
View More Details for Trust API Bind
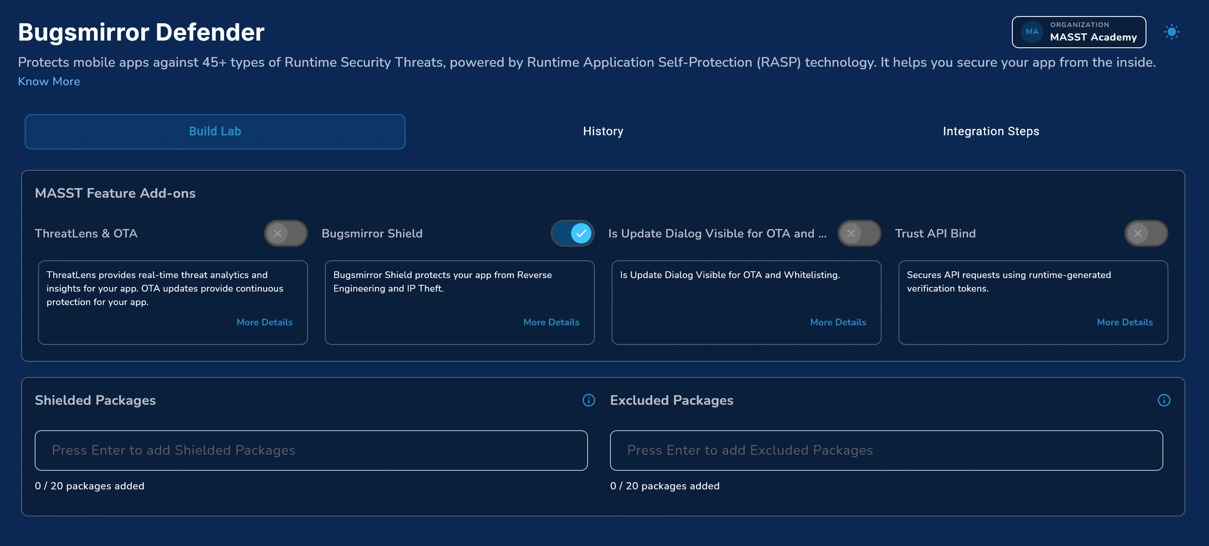[x=1124, y=322]
